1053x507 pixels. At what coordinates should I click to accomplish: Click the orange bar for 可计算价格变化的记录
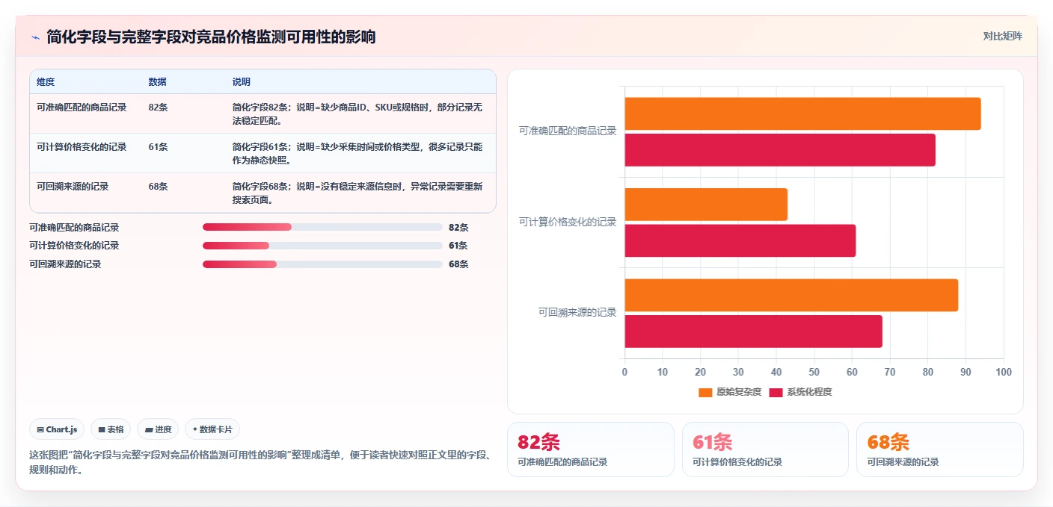706,204
